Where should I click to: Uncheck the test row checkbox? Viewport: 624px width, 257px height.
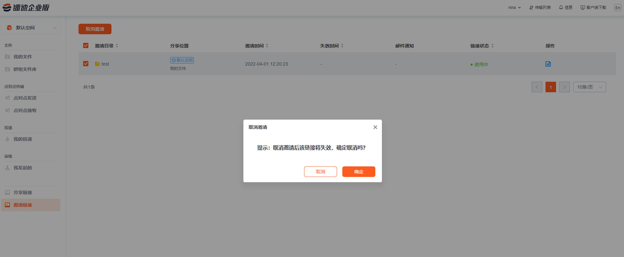(x=86, y=64)
